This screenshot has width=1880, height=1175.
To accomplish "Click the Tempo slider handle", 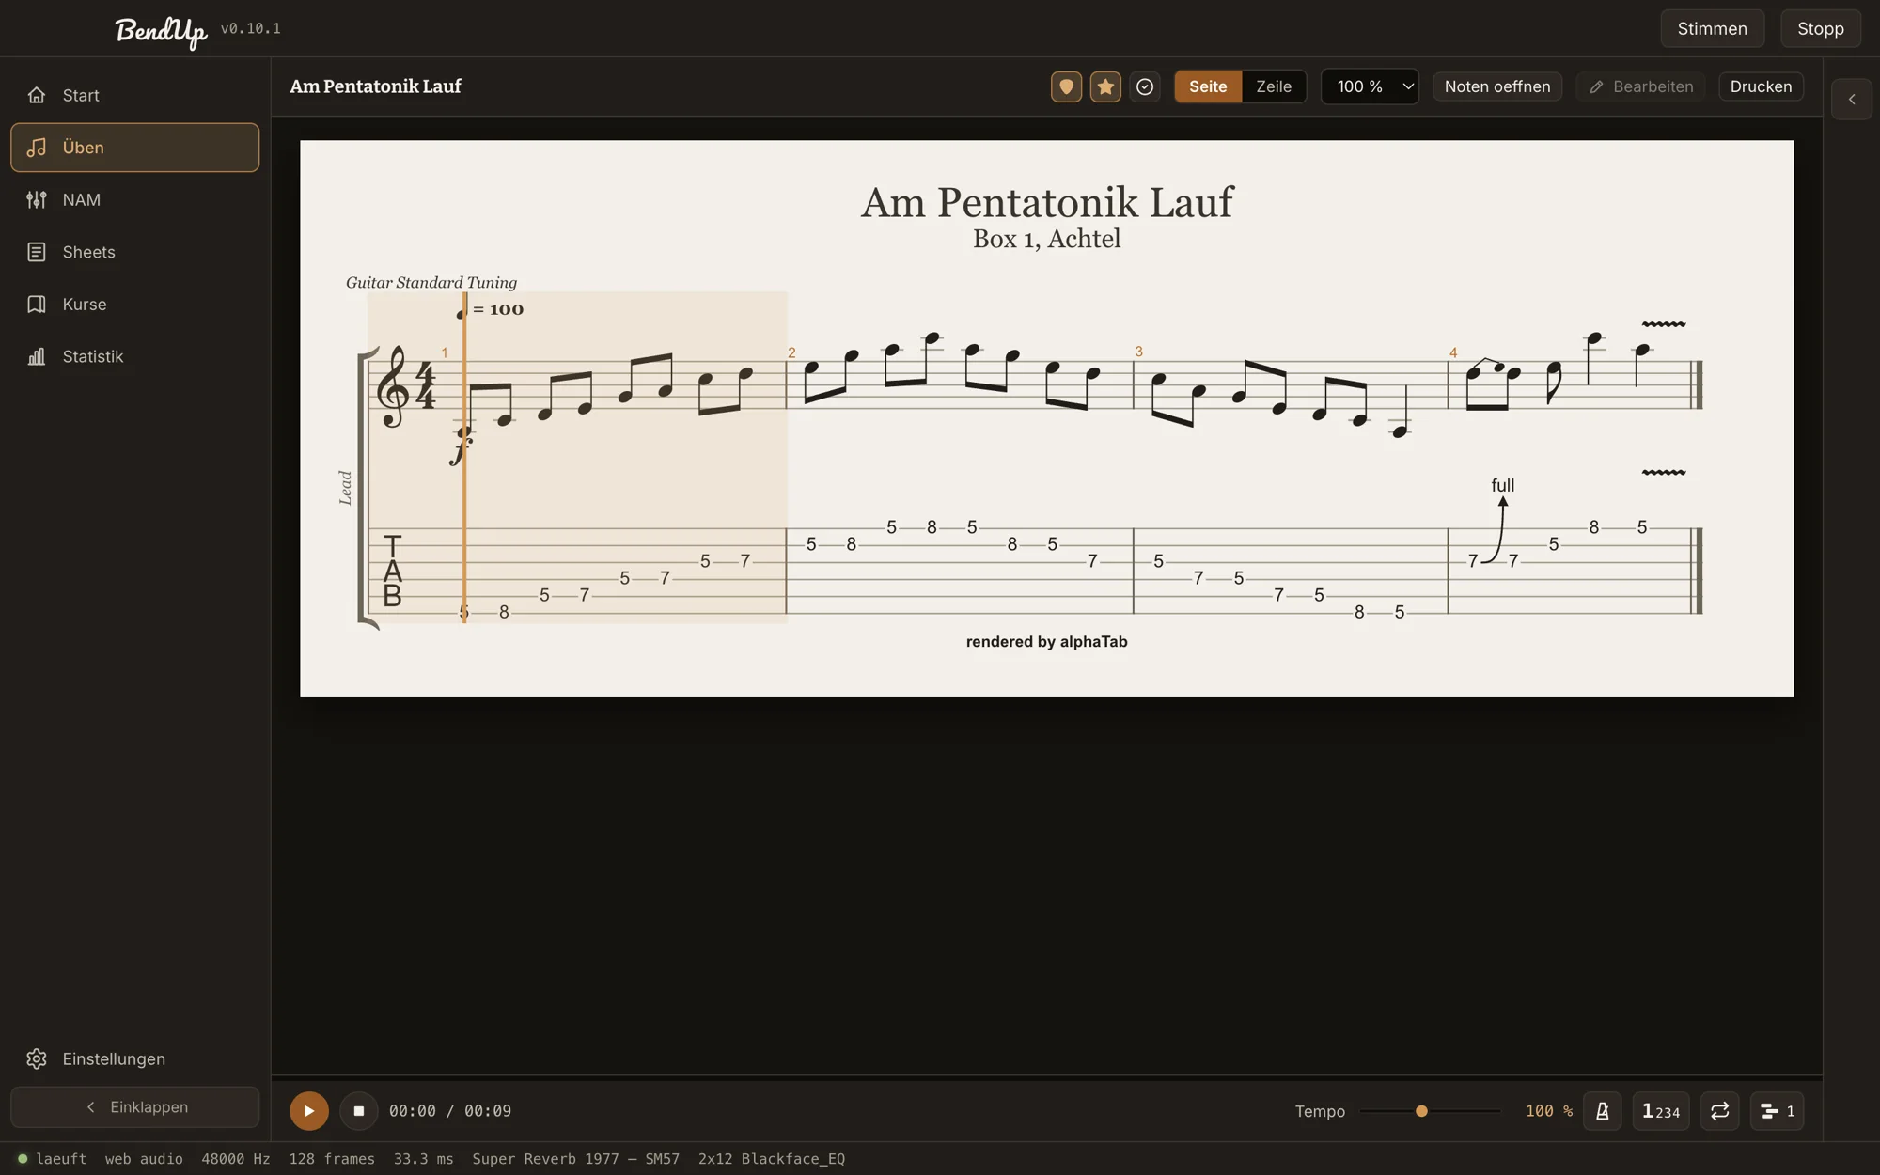I will tap(1421, 1111).
